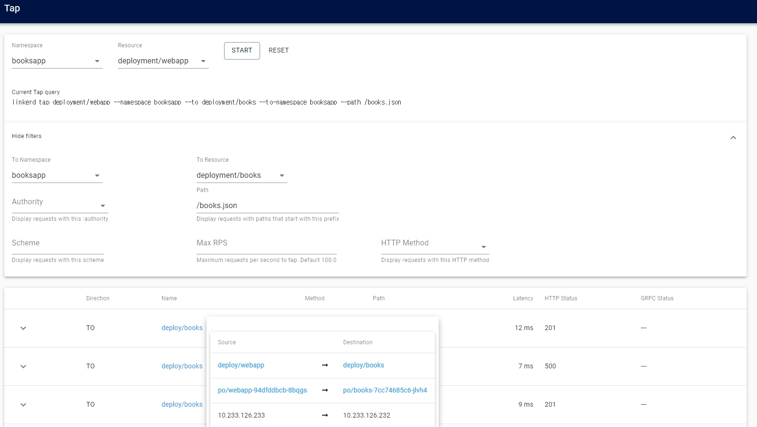Open the To Namespace dropdown

57,175
